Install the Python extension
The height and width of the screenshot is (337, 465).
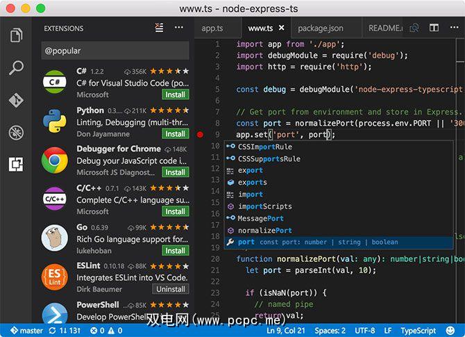coord(175,133)
